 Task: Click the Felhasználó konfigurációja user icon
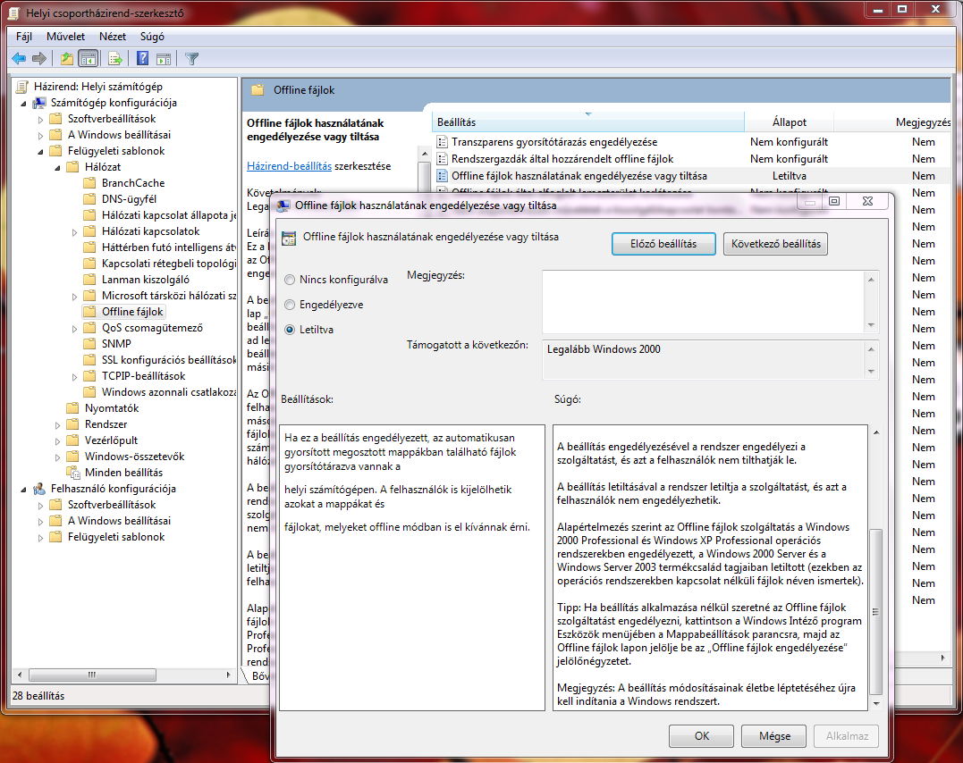coord(39,489)
